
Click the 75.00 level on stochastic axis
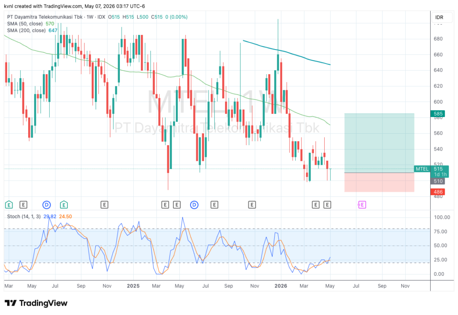click(x=441, y=231)
